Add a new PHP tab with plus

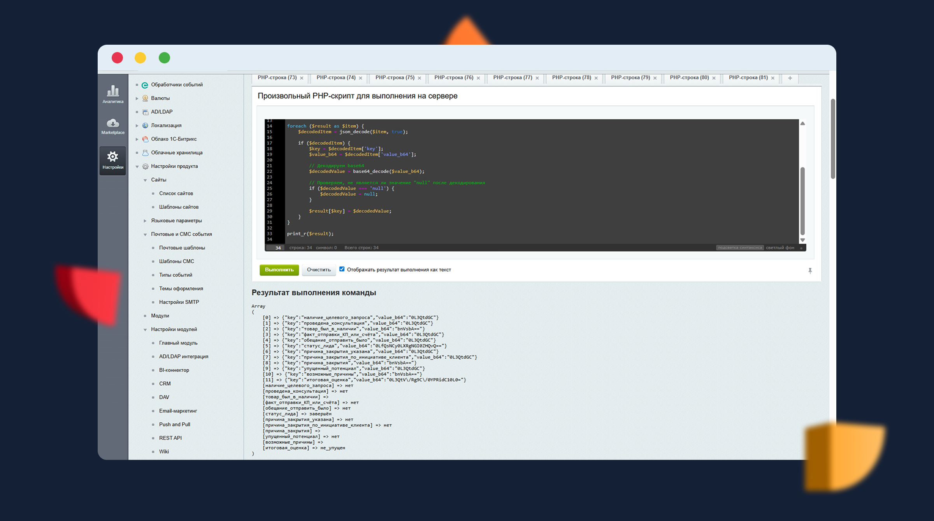tap(790, 78)
